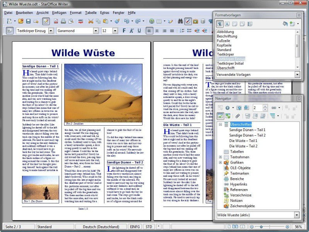The height and width of the screenshot is (232, 309).
Task: Click Navigator previous page icon
Action: 239,108
